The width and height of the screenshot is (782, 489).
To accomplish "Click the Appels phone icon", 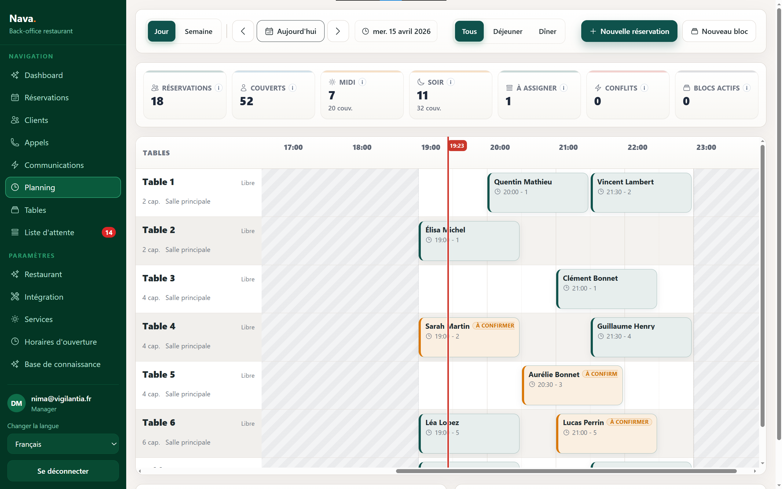I will [15, 142].
